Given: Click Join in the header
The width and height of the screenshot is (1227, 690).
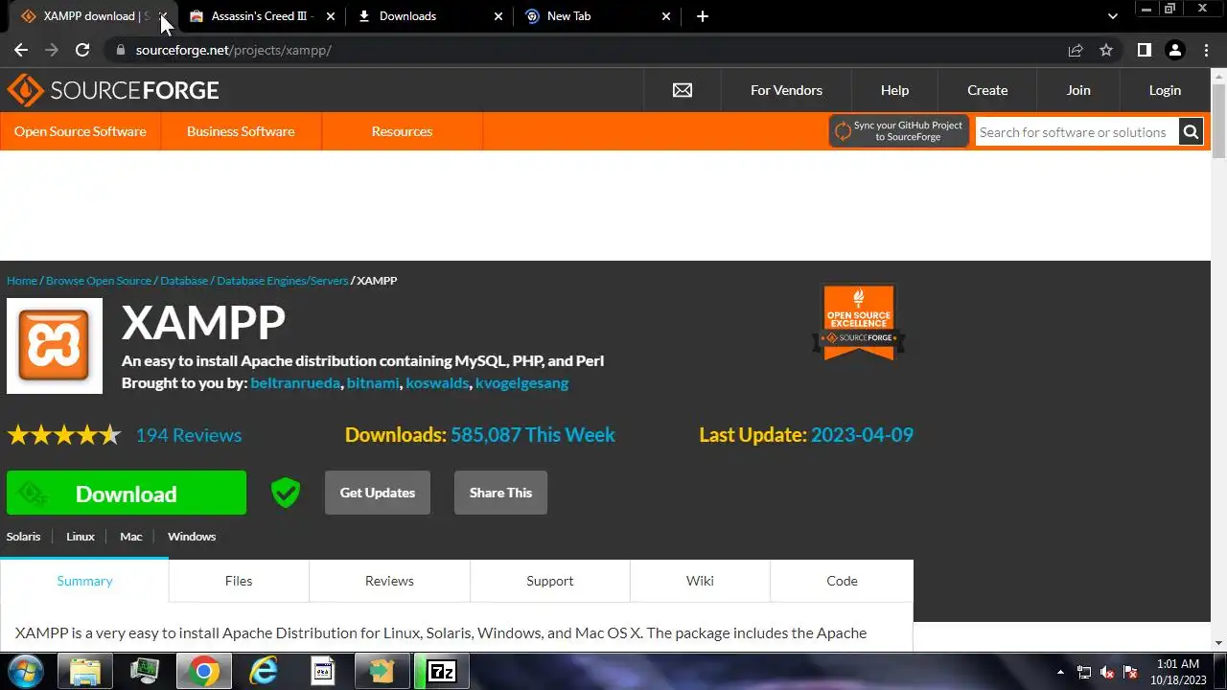Looking at the screenshot, I should tap(1078, 90).
